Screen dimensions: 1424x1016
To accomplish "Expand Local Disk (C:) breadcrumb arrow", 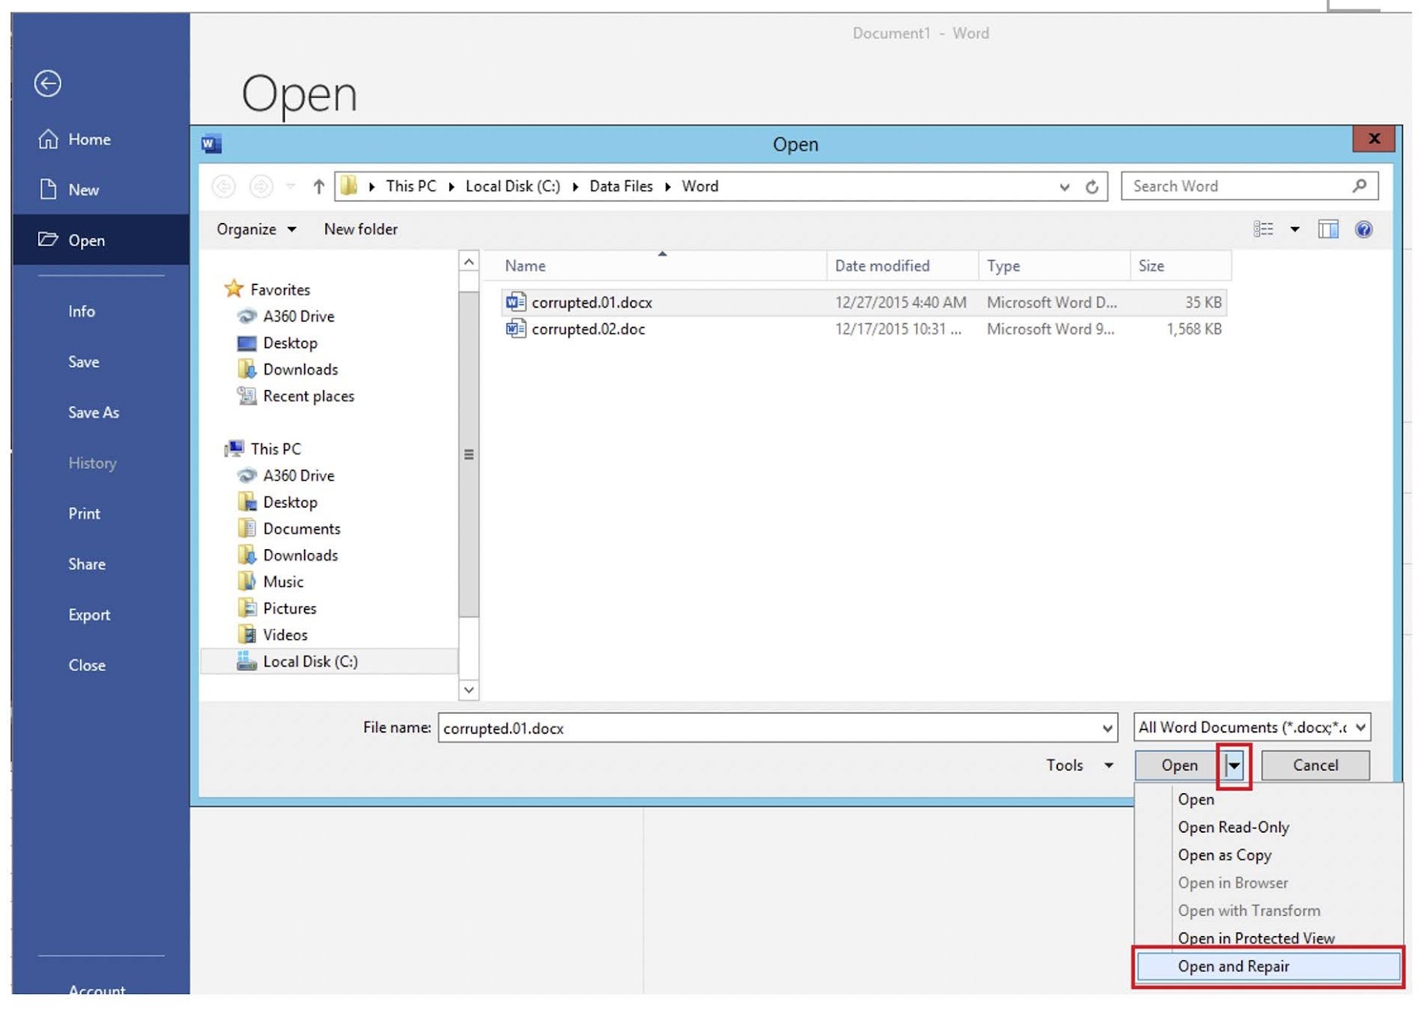I will [x=575, y=186].
